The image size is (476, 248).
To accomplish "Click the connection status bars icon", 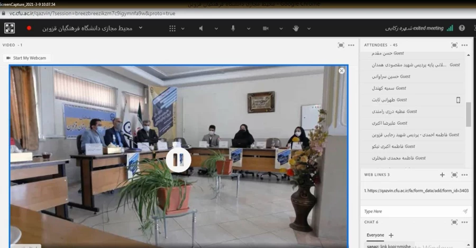I will pos(450,28).
